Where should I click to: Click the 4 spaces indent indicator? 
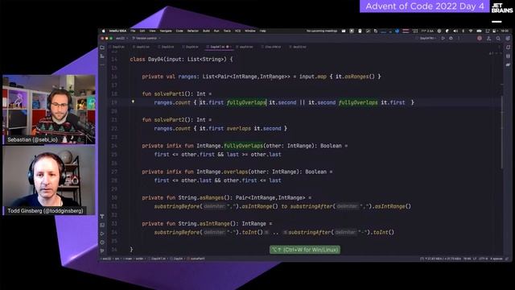(x=496, y=259)
